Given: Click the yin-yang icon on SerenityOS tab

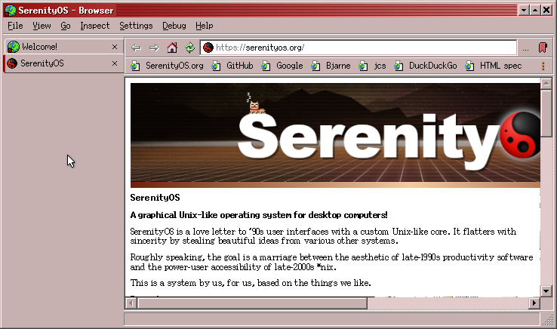Looking at the screenshot, I should point(12,63).
